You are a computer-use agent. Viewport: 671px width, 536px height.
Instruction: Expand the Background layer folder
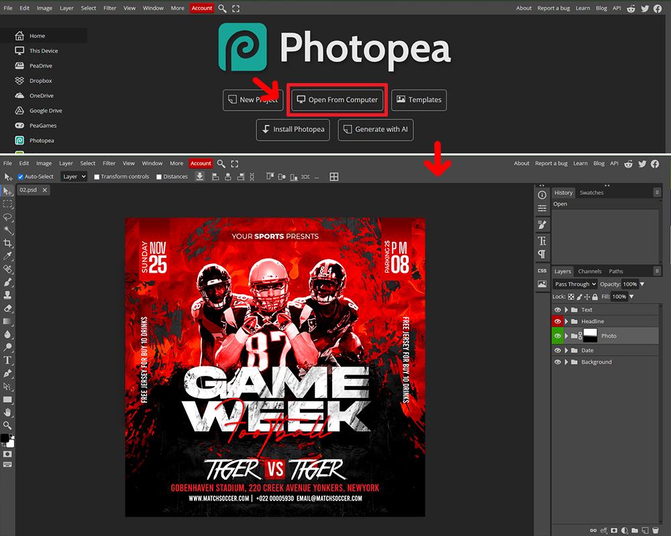click(x=566, y=362)
